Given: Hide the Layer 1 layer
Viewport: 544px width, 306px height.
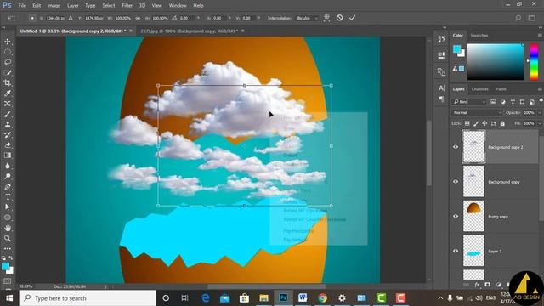Looking at the screenshot, I should click(x=456, y=251).
